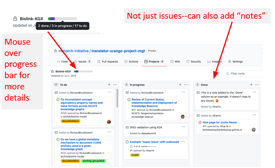Open the Issues tab
Viewport: 275px width, 168px height.
tap(82, 62)
